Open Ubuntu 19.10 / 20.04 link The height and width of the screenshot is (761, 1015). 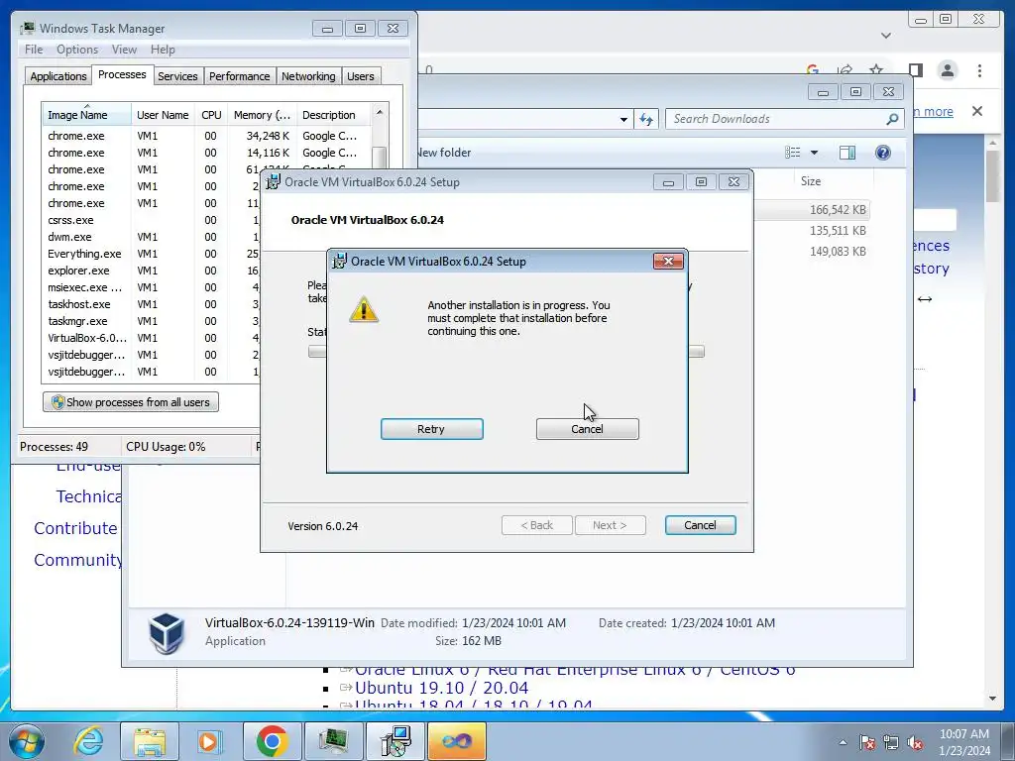441,688
